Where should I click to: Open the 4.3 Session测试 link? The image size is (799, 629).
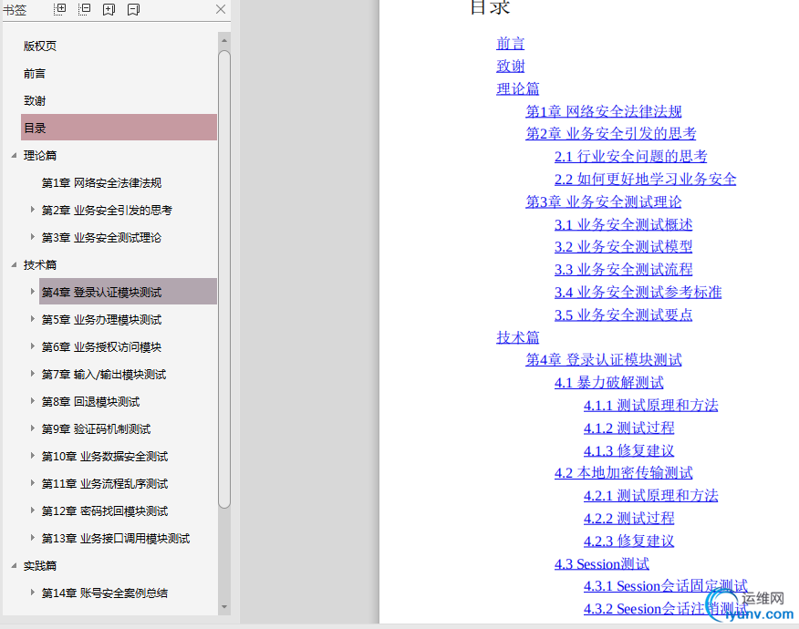click(x=602, y=563)
